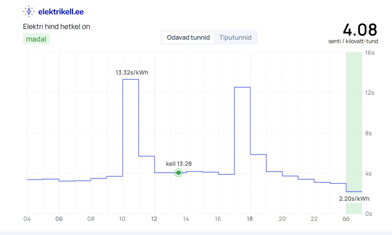Screen dimensions: 392x235
Task: Switch to the Tiputunnid tab
Action: (x=235, y=37)
